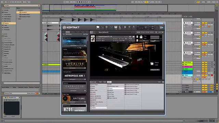Collapse the Kontakt 5 tree in Ableton browser
The height and width of the screenshot is (123, 219).
17,10
